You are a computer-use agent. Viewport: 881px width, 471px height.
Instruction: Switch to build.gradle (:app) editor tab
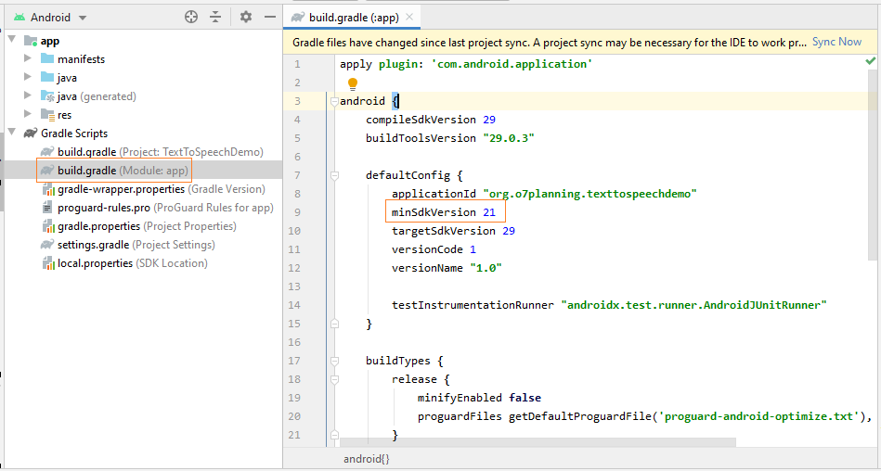354,18
